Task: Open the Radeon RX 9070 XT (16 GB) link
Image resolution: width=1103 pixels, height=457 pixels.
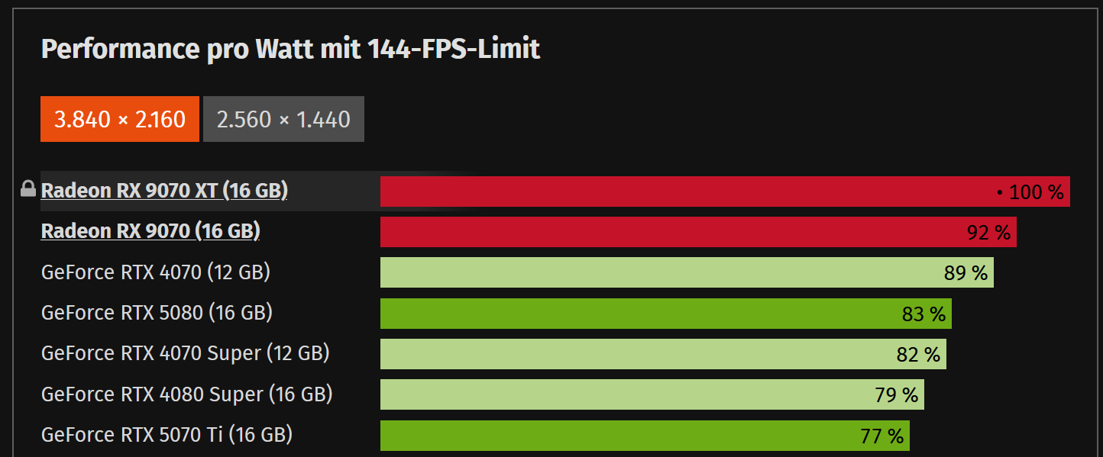Action: [x=164, y=191]
